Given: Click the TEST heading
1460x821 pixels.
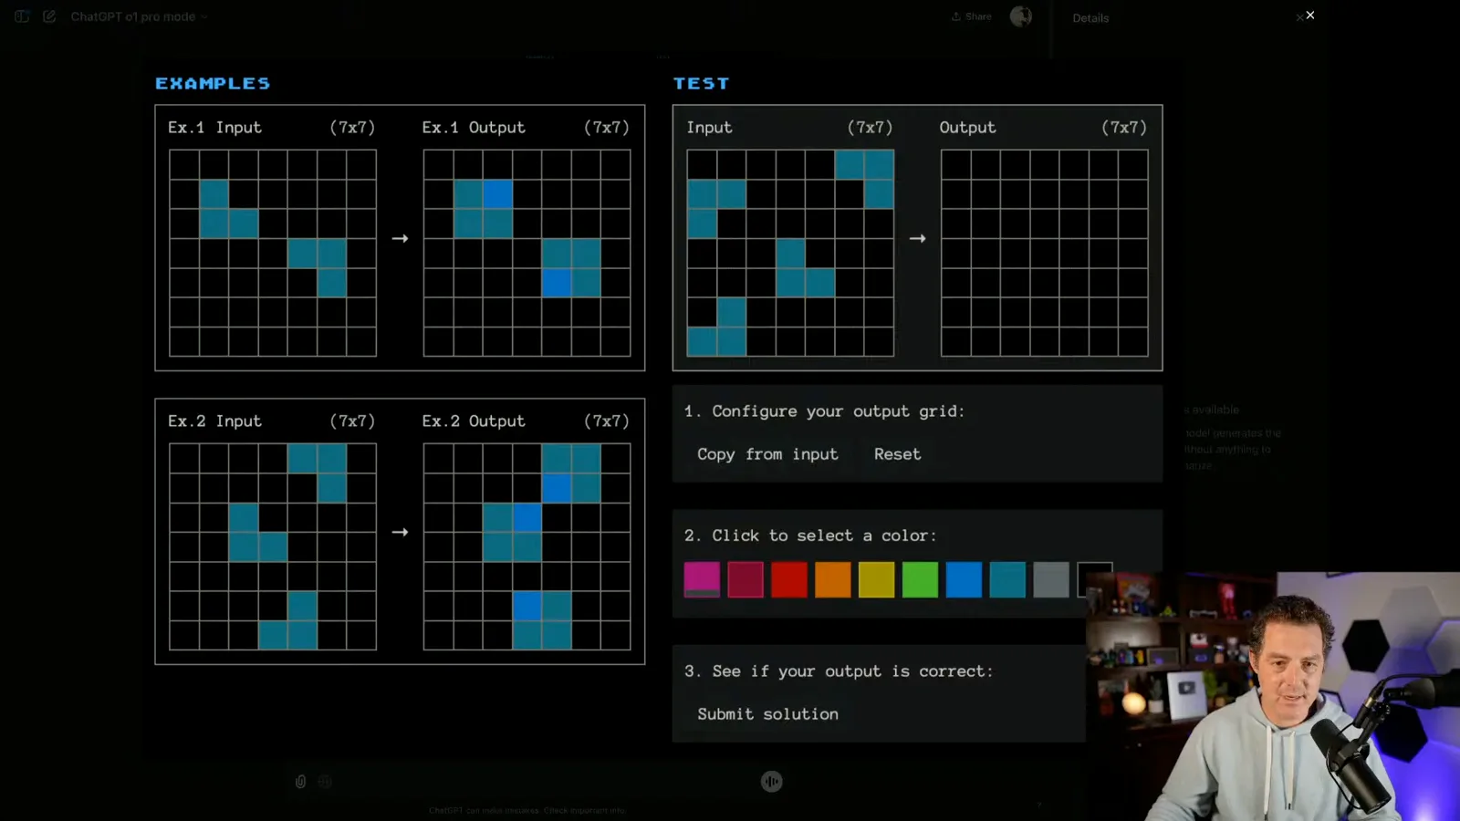Looking at the screenshot, I should point(702,83).
